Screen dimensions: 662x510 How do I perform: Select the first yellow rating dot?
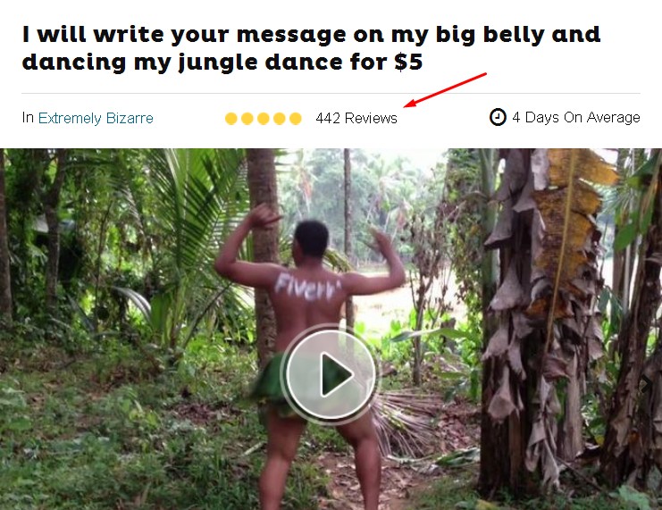point(230,119)
